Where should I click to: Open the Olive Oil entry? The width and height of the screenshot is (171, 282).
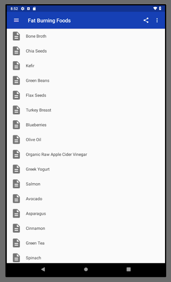pyautogui.click(x=86, y=140)
